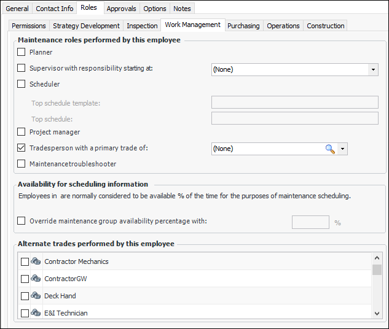Switch to the Purchasing tab
389x329 pixels.
pos(243,26)
